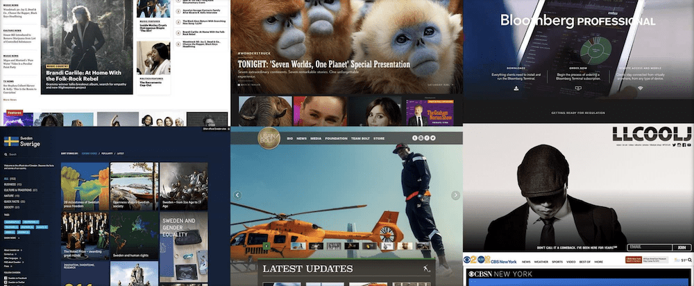Expand Show More under the Sweden tags
694x286 pixels.
[12, 238]
